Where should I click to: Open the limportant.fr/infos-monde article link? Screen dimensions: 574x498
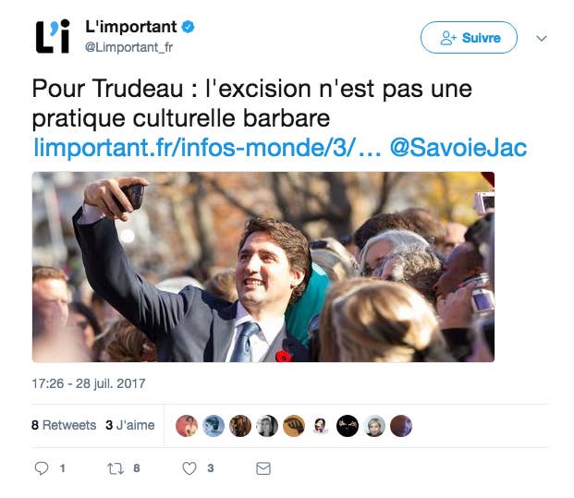[x=207, y=148]
